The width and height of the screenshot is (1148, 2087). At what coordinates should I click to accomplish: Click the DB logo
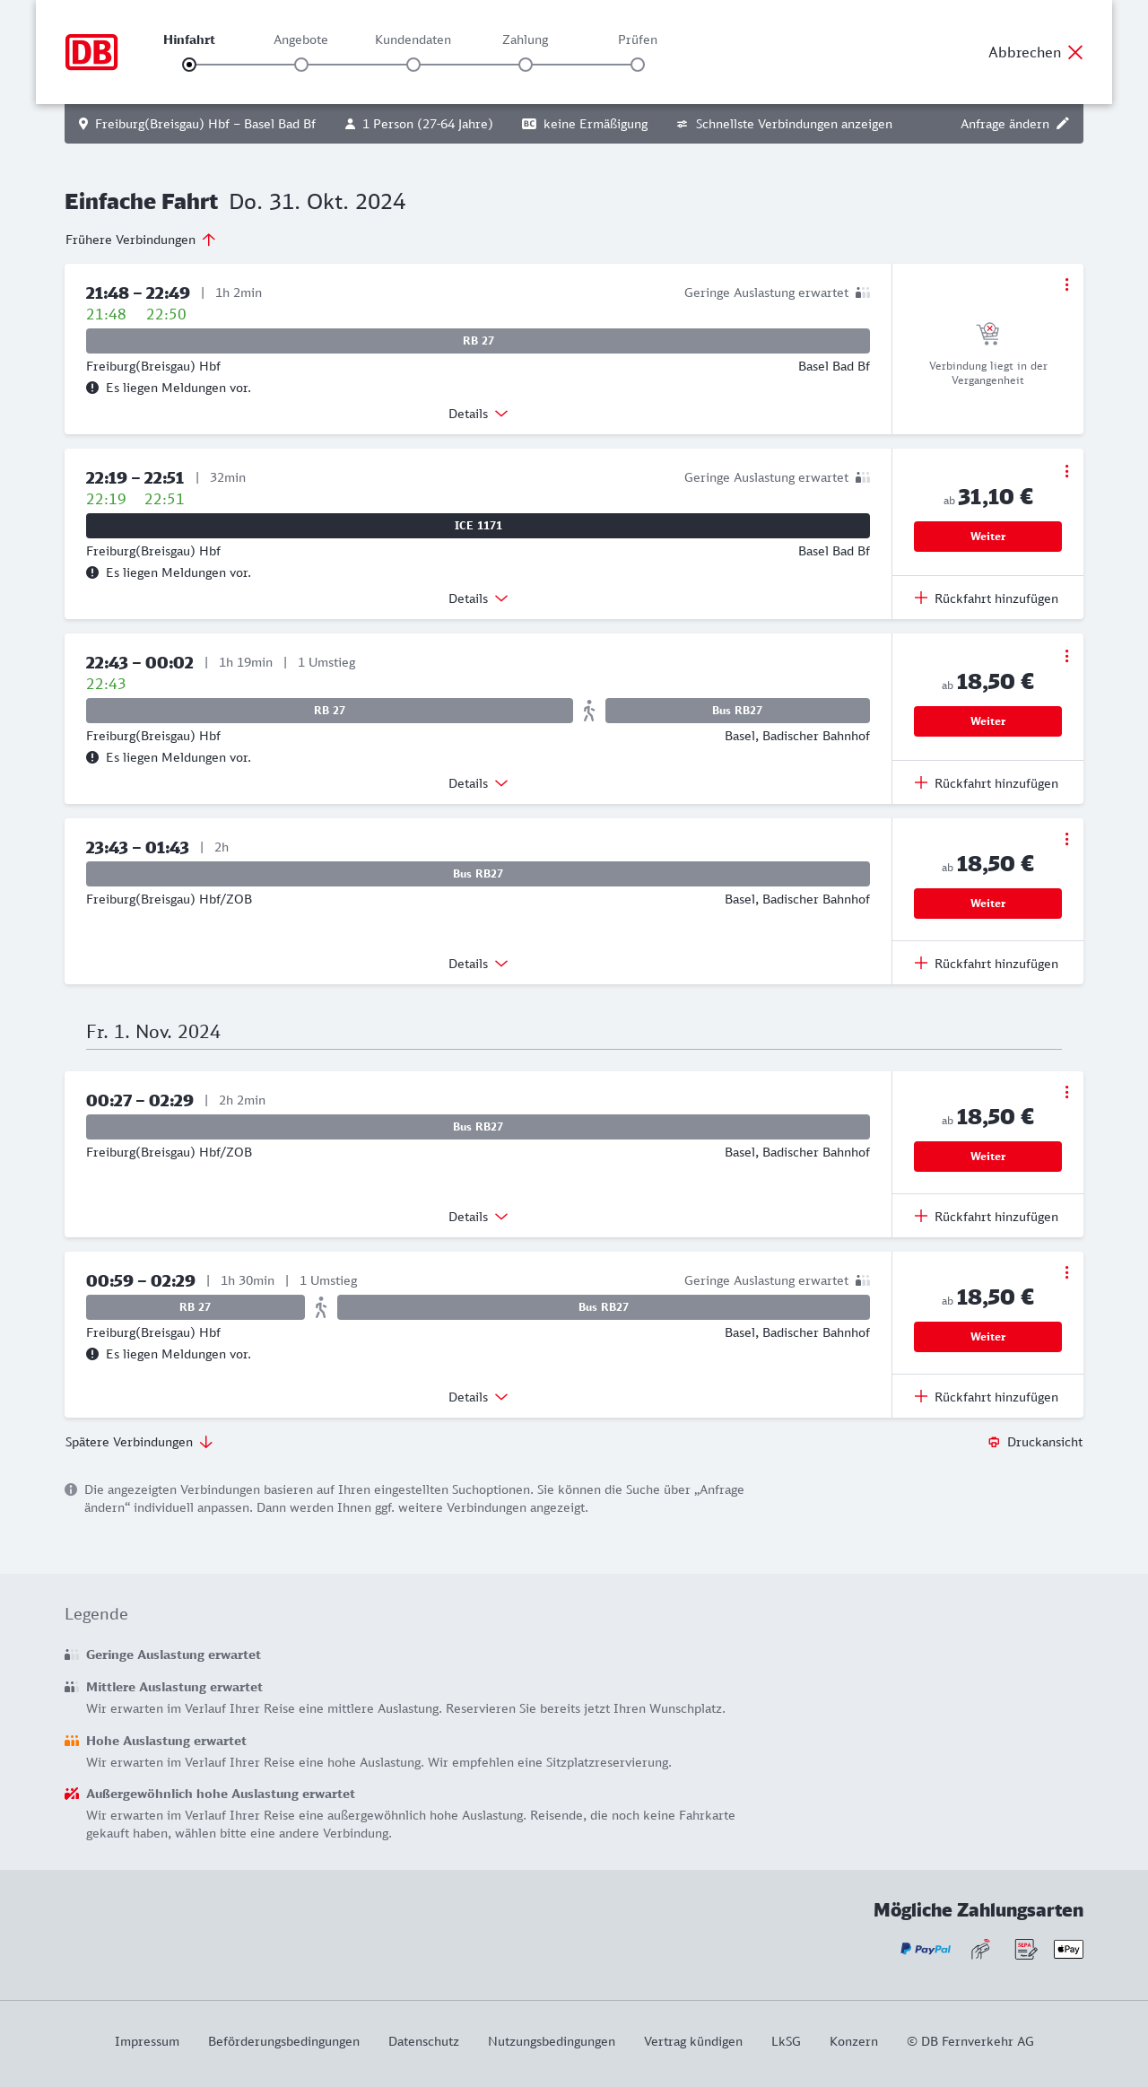coord(91,52)
